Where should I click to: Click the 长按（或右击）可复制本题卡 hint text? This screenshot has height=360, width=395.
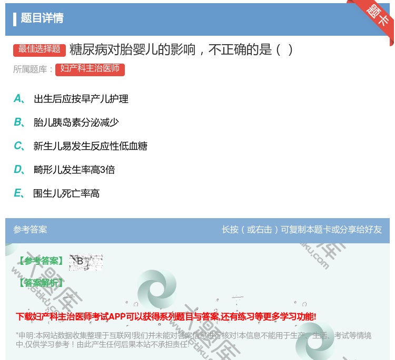click(302, 230)
